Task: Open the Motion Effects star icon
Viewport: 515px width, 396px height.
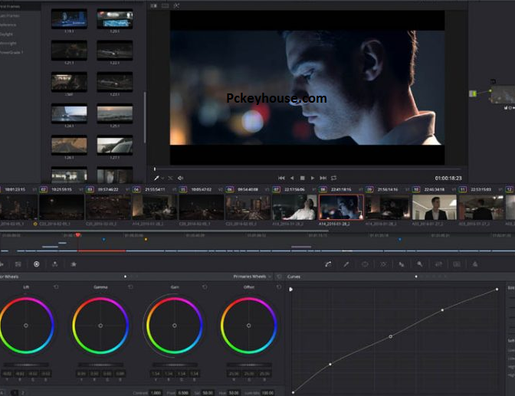Action: click(74, 264)
